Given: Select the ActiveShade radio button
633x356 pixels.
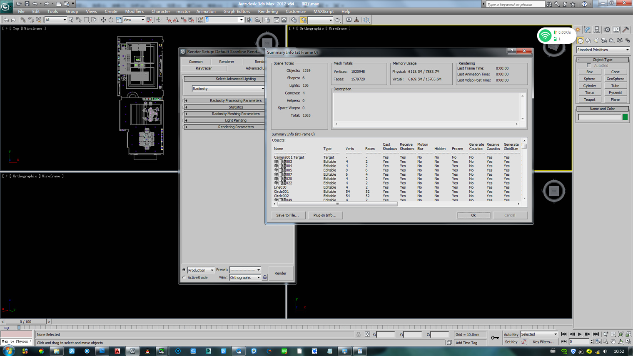Looking at the screenshot, I should pyautogui.click(x=184, y=278).
